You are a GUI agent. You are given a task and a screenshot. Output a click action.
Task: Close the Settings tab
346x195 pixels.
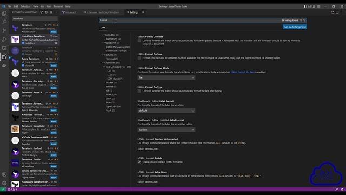[x=143, y=12]
